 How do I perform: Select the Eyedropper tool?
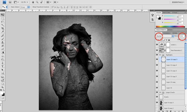2,32
